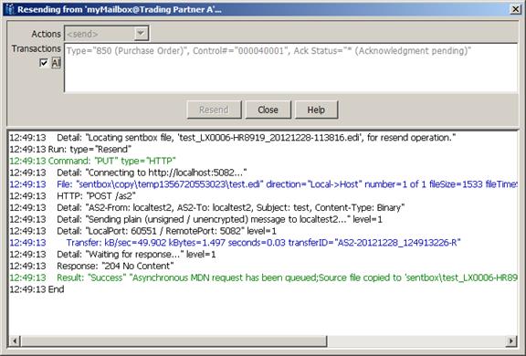Click the Result: "Success" log line
This screenshot has height=356, width=526.
click(263, 277)
